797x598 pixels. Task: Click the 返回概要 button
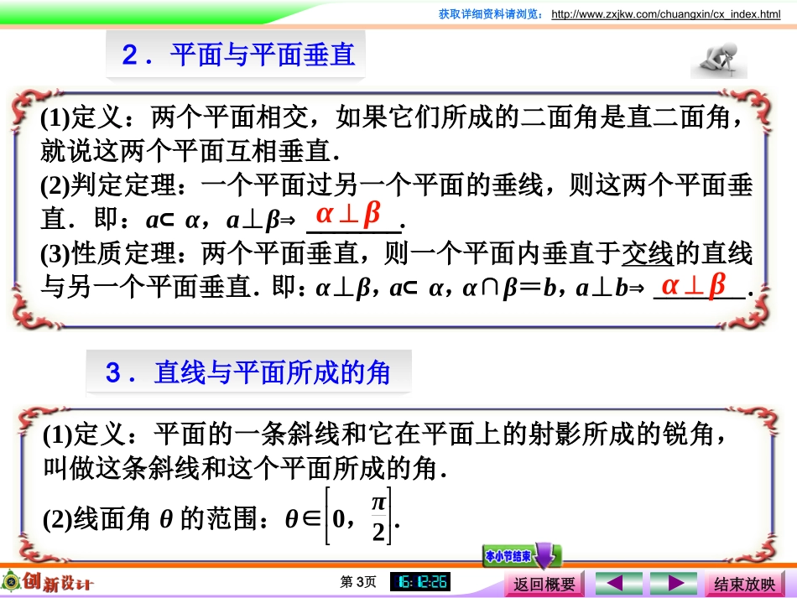(x=544, y=584)
